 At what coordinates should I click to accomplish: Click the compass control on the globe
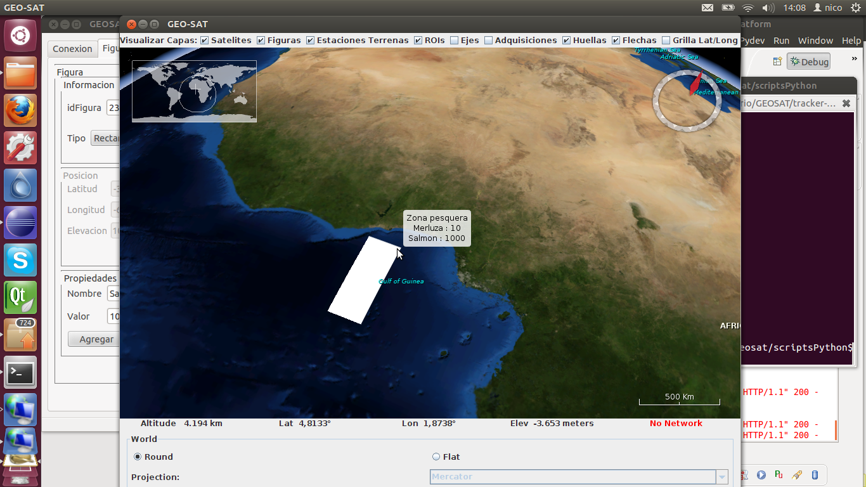click(687, 99)
